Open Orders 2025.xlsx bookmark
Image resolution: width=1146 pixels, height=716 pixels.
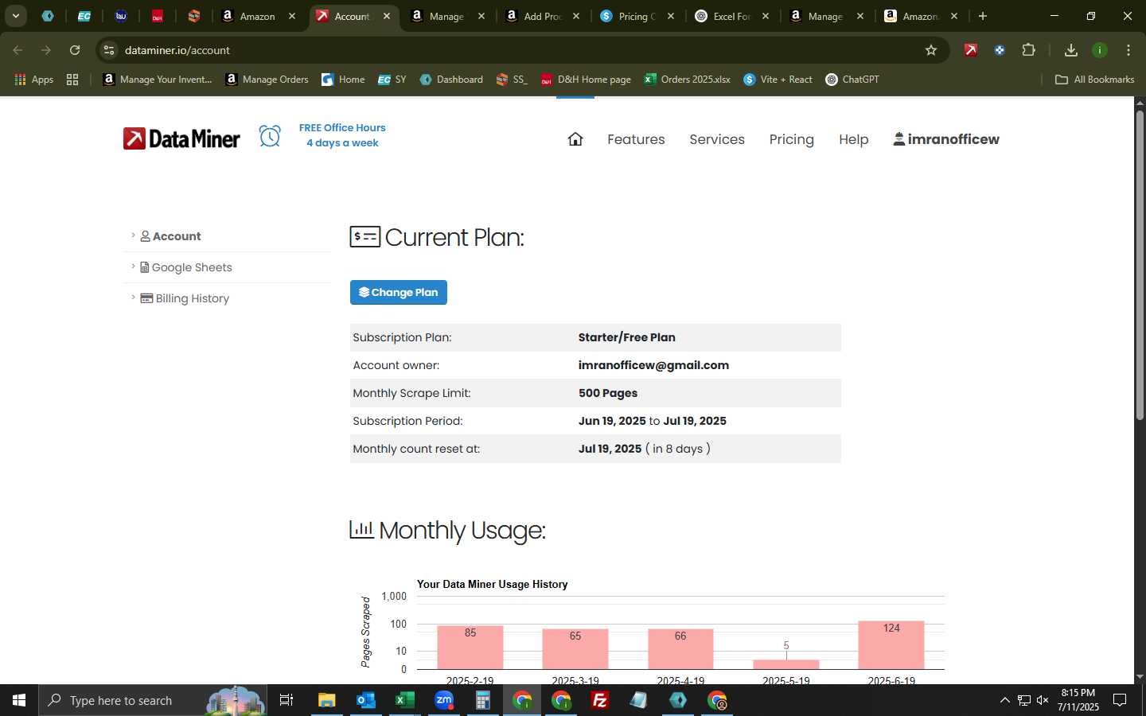tap(688, 80)
